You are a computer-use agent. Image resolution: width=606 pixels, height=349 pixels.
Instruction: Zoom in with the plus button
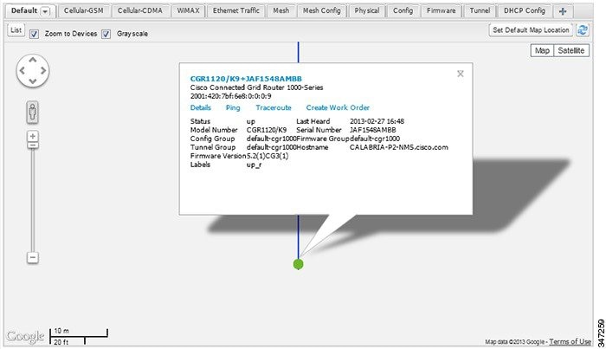pos(33,136)
